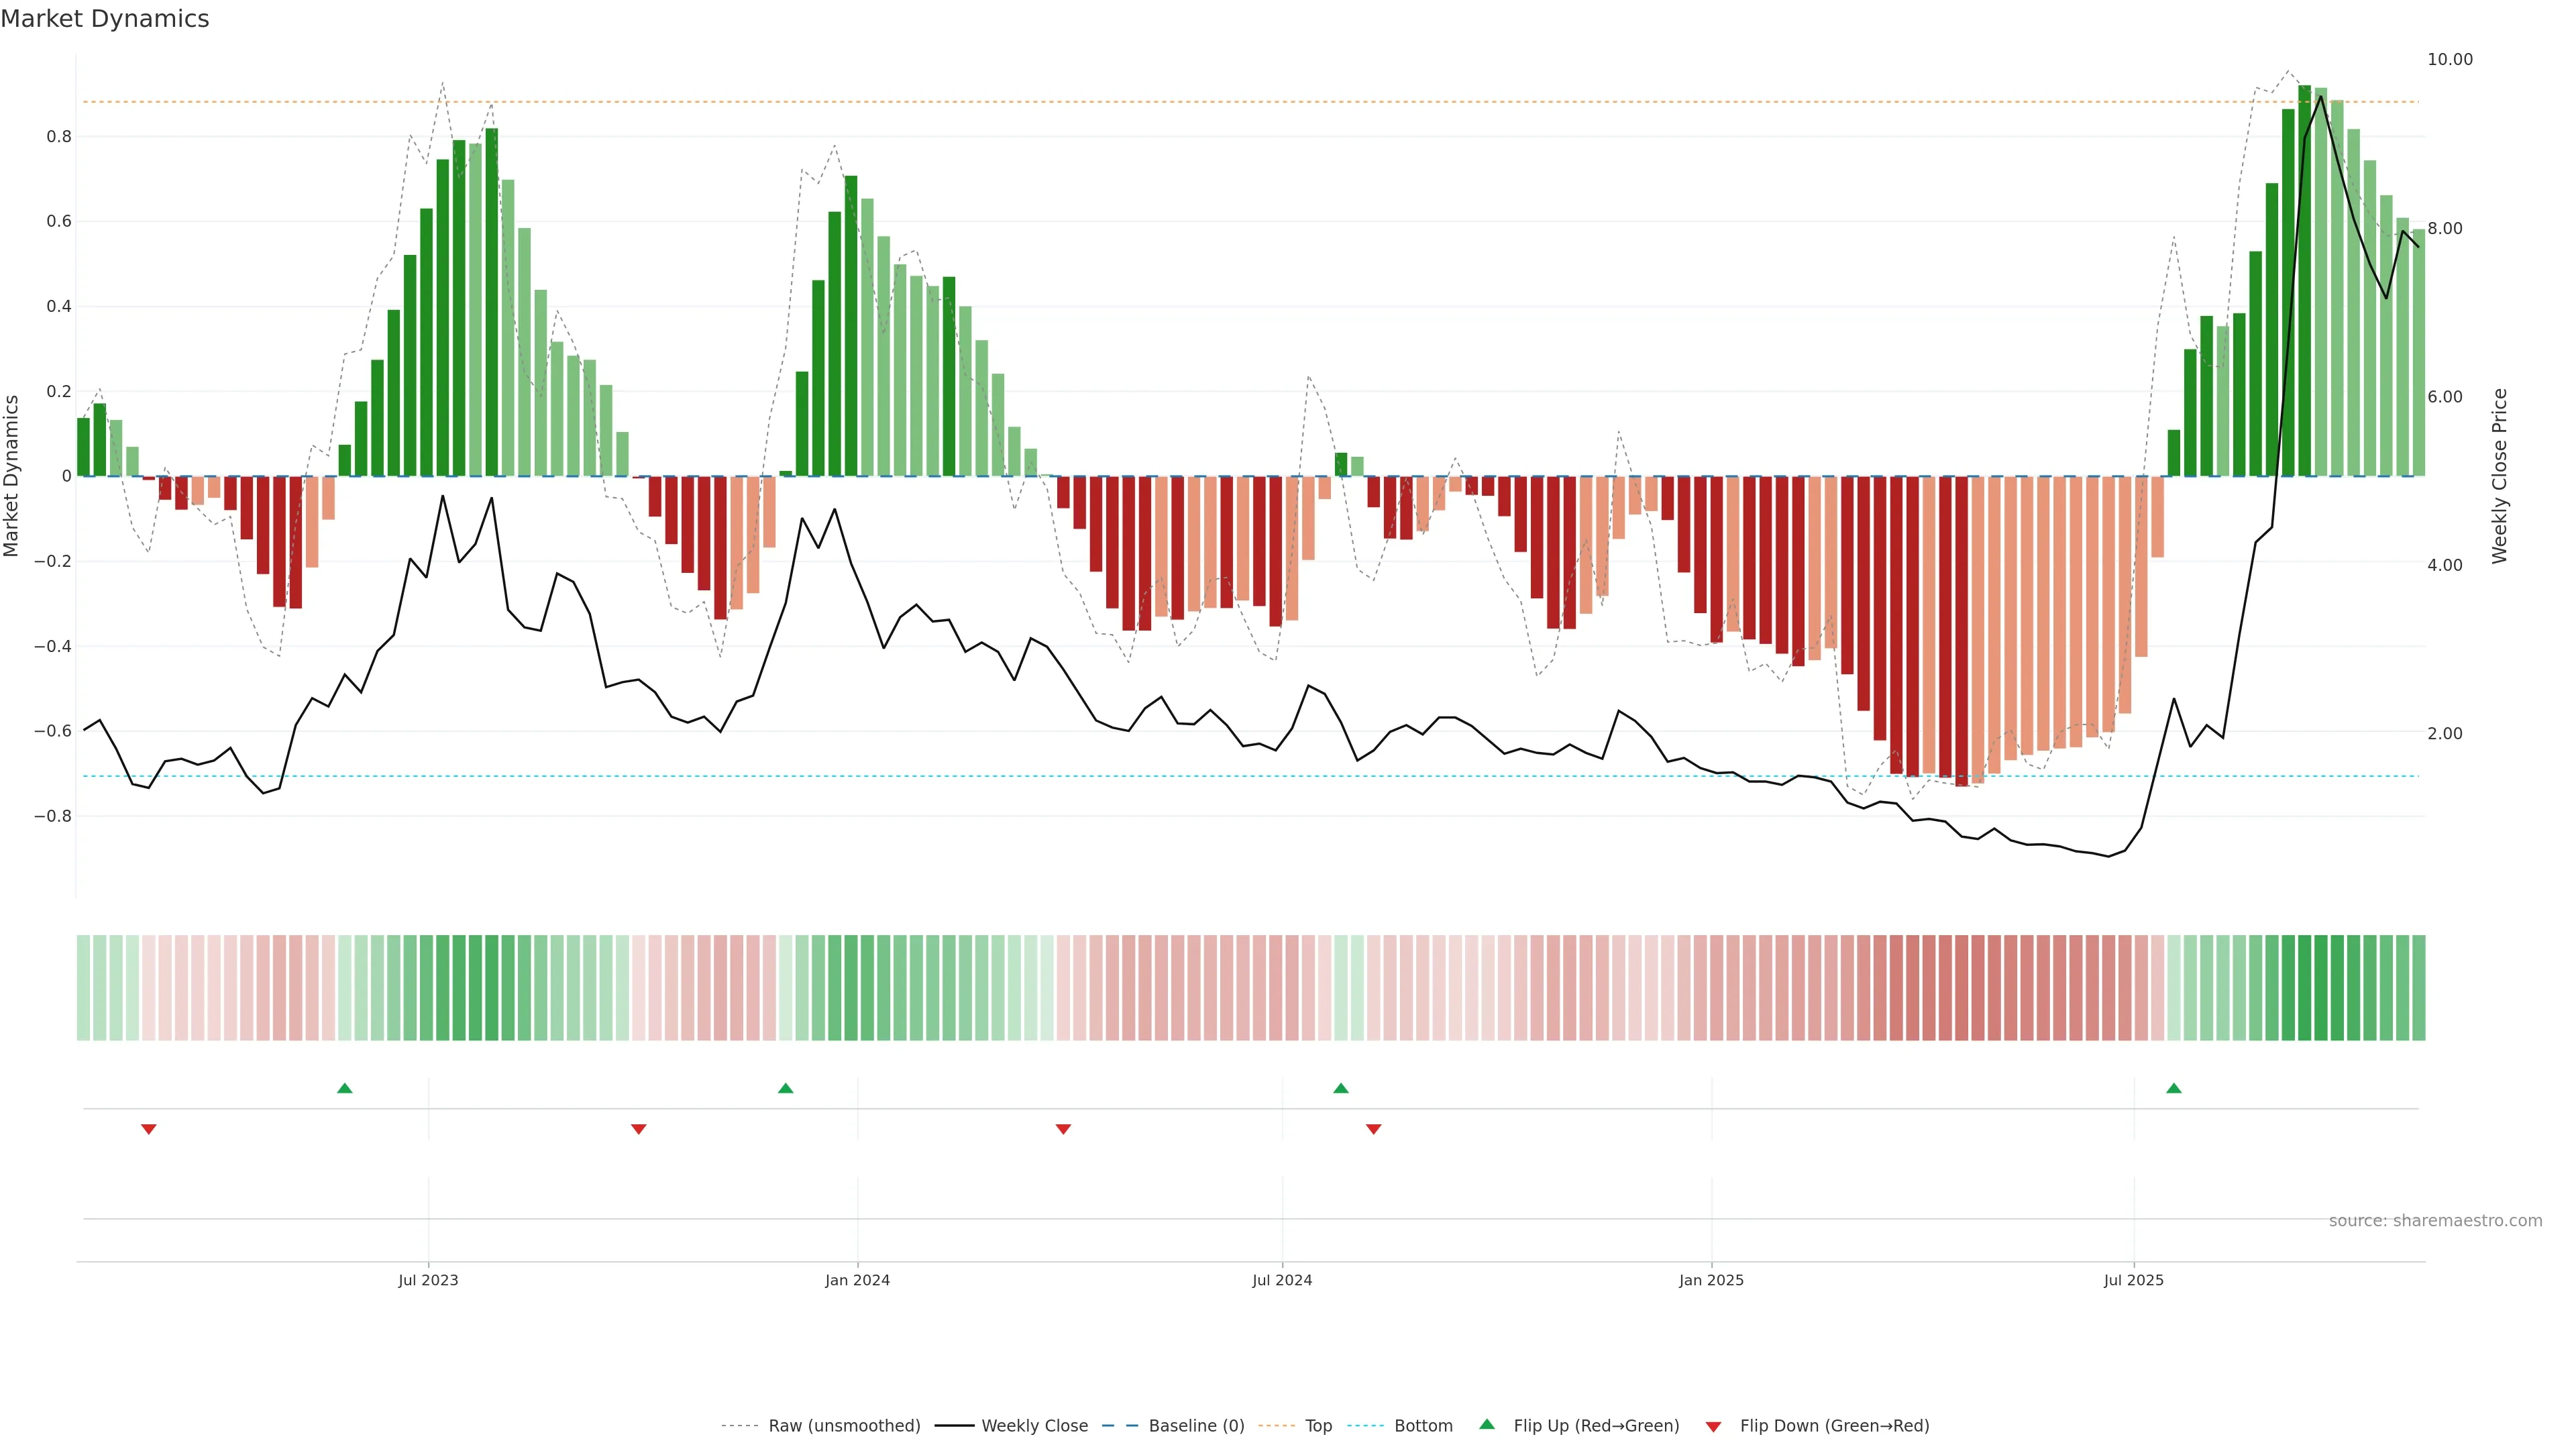
Task: Click the first green flip-up marker before Jul 2023
Action: click(x=345, y=1088)
